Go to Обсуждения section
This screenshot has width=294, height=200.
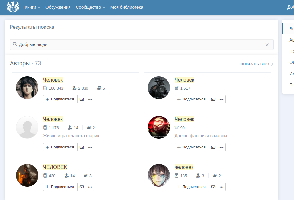click(x=58, y=7)
